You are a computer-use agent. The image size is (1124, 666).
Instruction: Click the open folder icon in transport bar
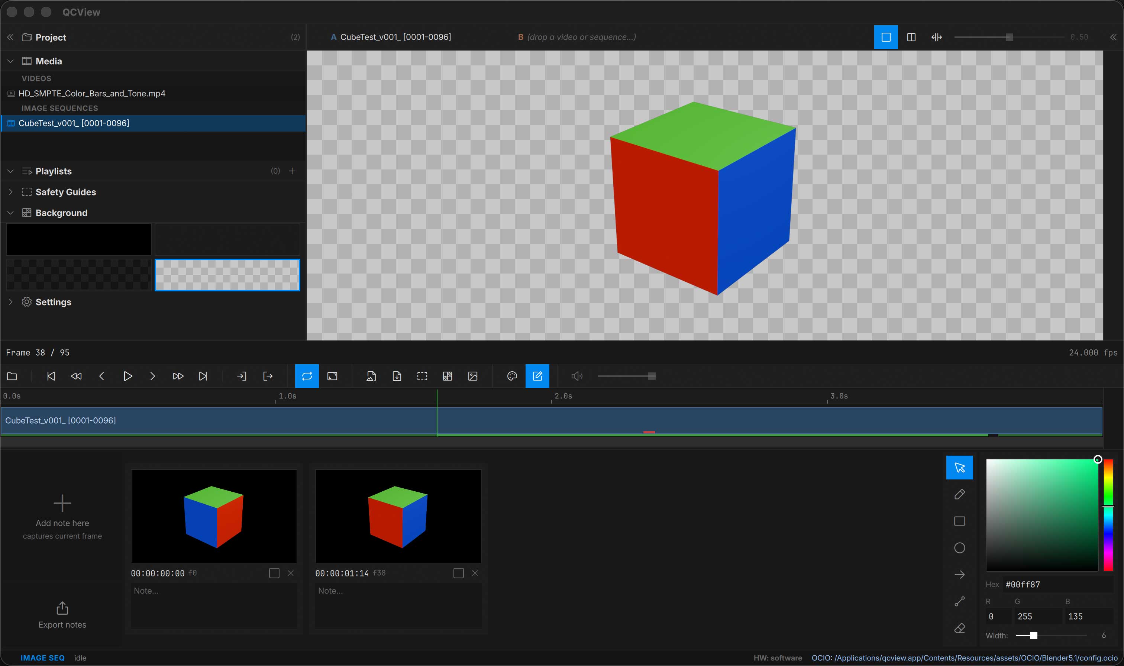point(12,376)
